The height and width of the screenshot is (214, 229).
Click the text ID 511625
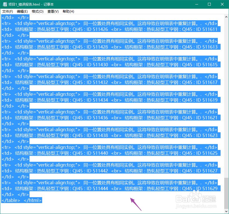pos(207,153)
